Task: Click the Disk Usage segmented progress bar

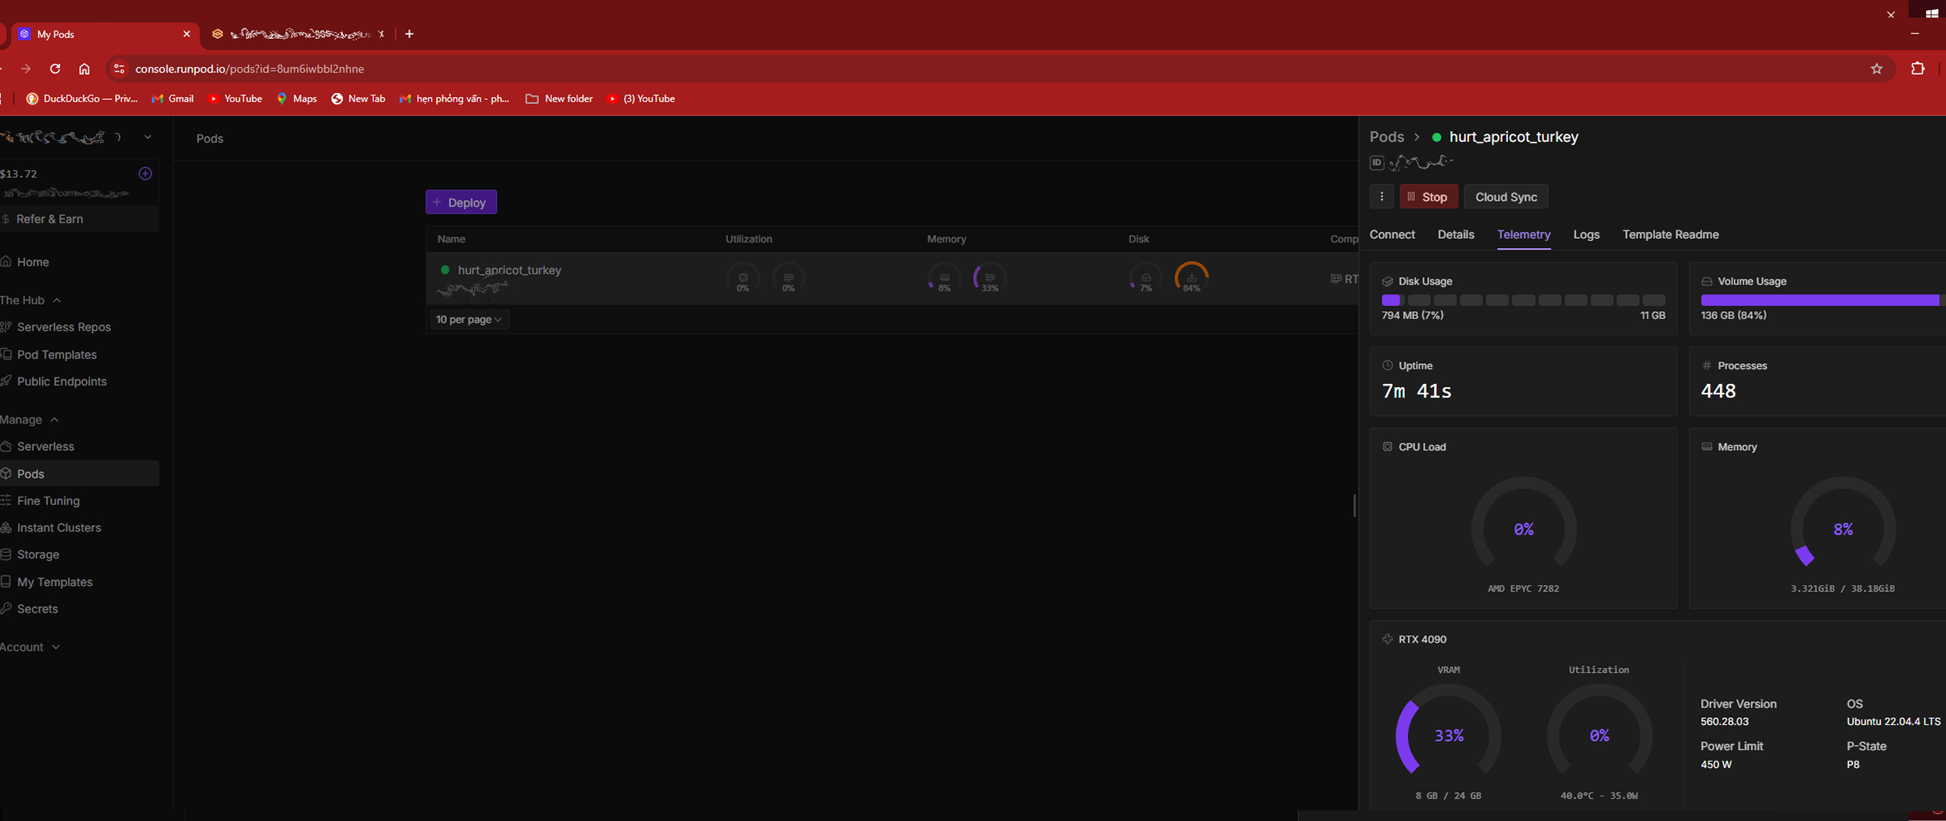Action: click(x=1523, y=301)
